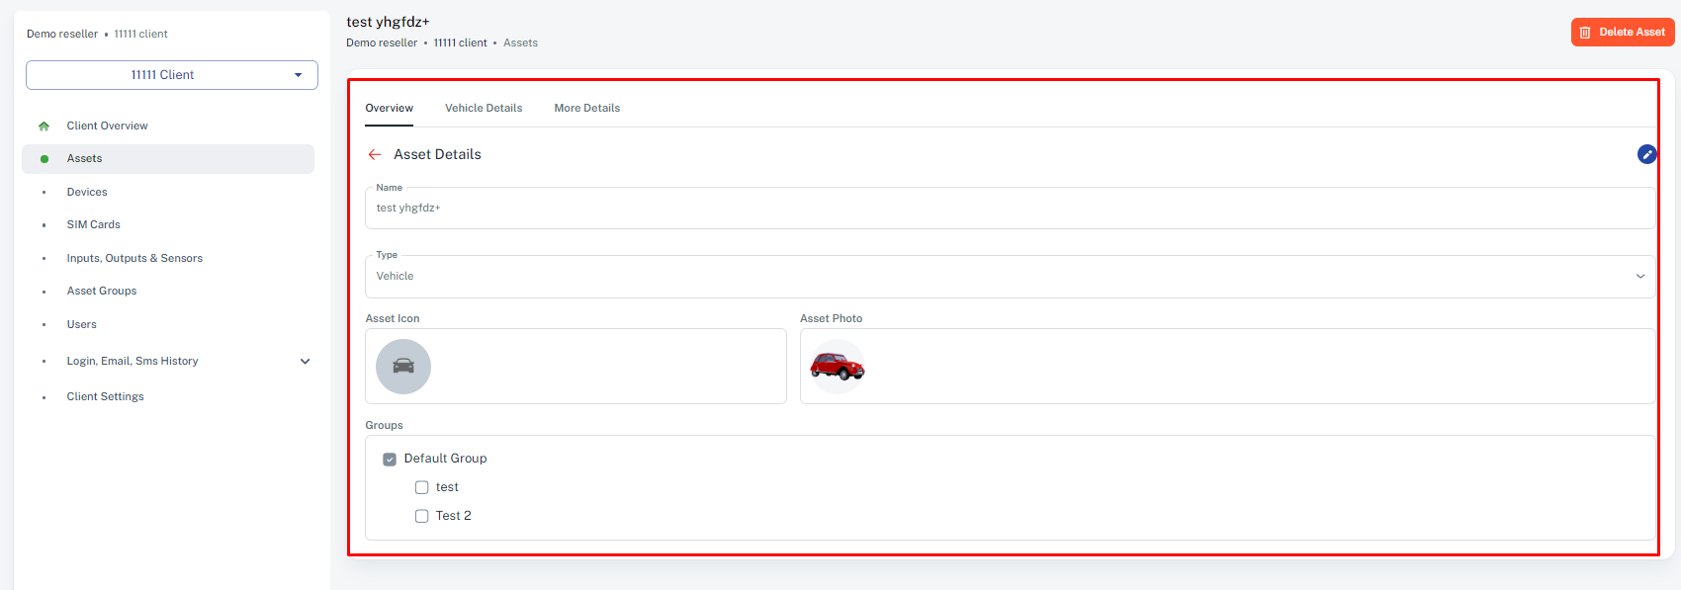Switch to the More Details tab
Image resolution: width=1681 pixels, height=590 pixels.
pyautogui.click(x=587, y=108)
